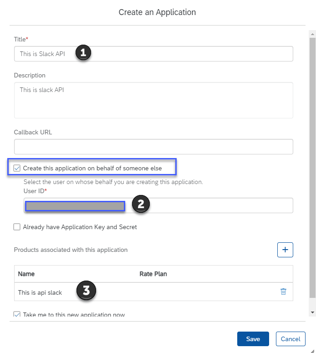Click the empty Callback URL field
The height and width of the screenshot is (353, 316).
(153, 147)
